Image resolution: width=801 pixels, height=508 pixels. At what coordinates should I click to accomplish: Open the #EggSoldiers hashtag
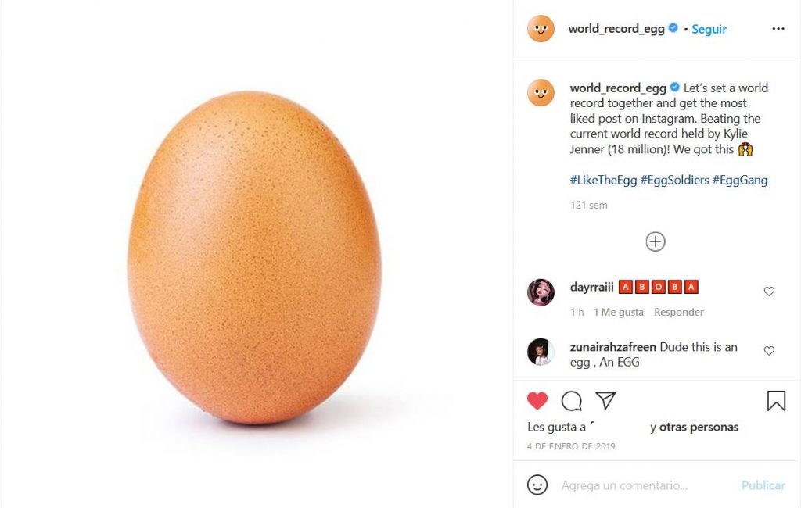coord(674,180)
